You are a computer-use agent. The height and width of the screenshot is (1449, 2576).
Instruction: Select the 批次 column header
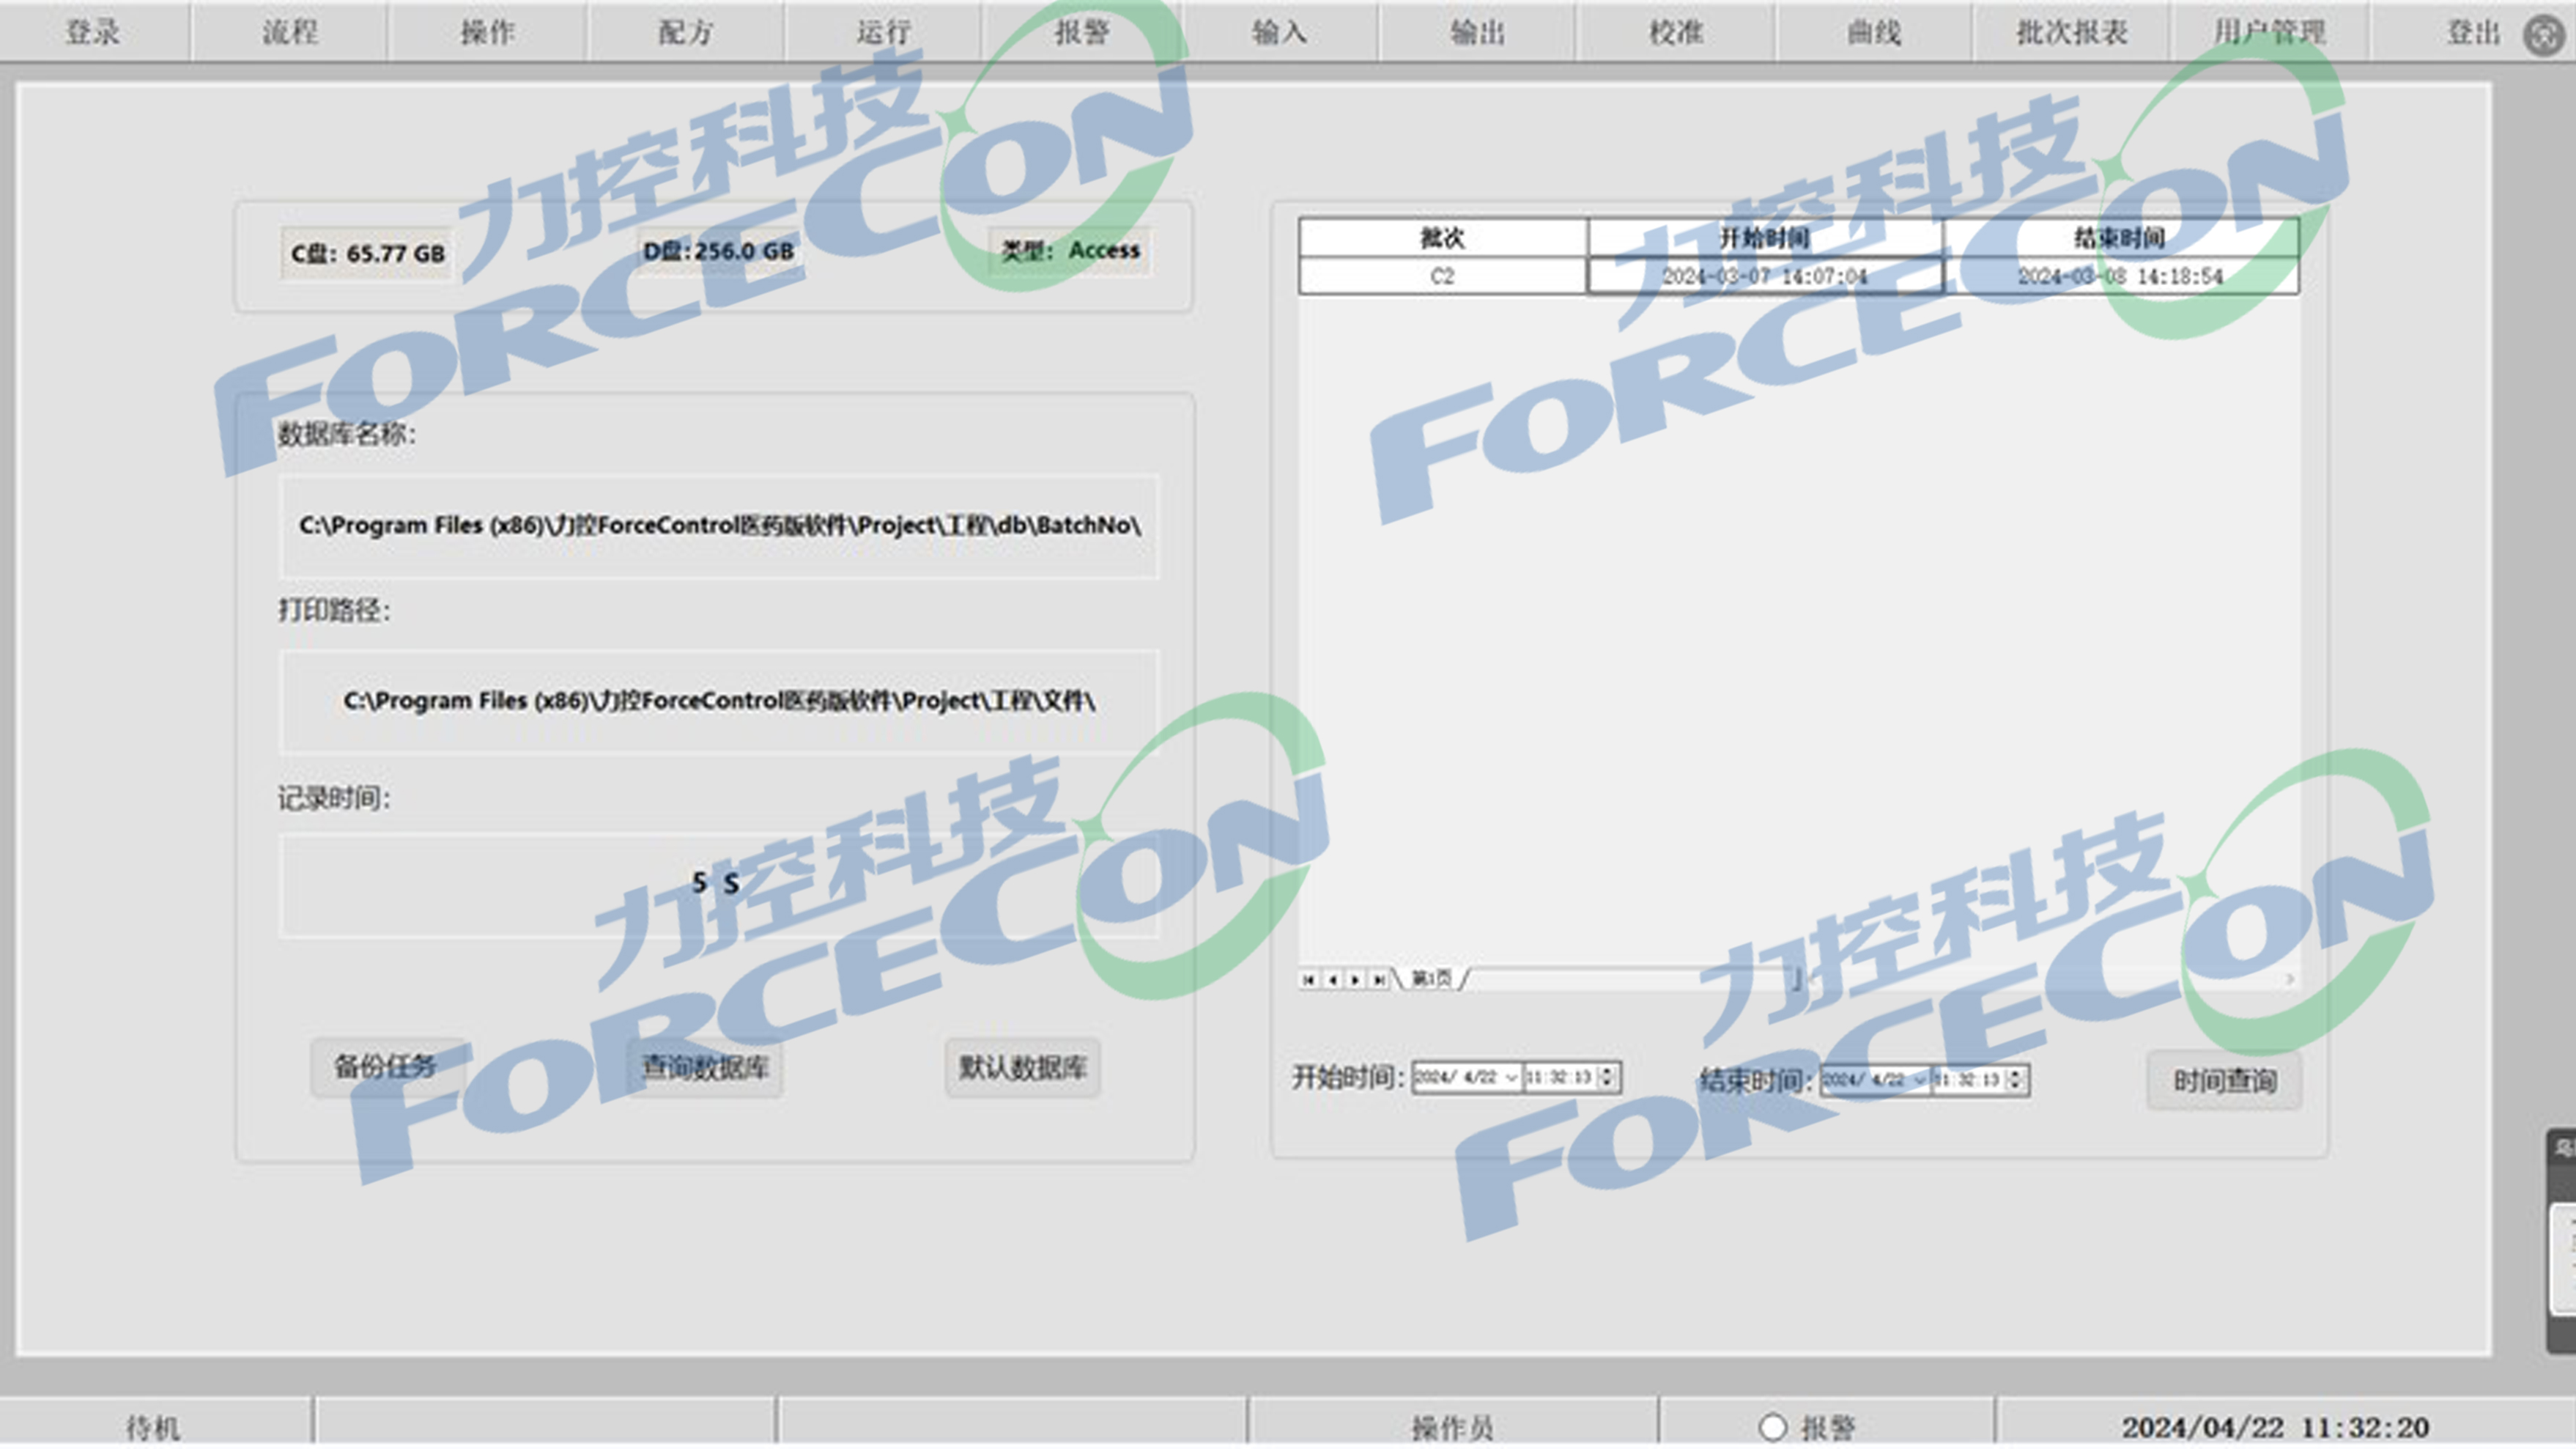(x=1442, y=238)
